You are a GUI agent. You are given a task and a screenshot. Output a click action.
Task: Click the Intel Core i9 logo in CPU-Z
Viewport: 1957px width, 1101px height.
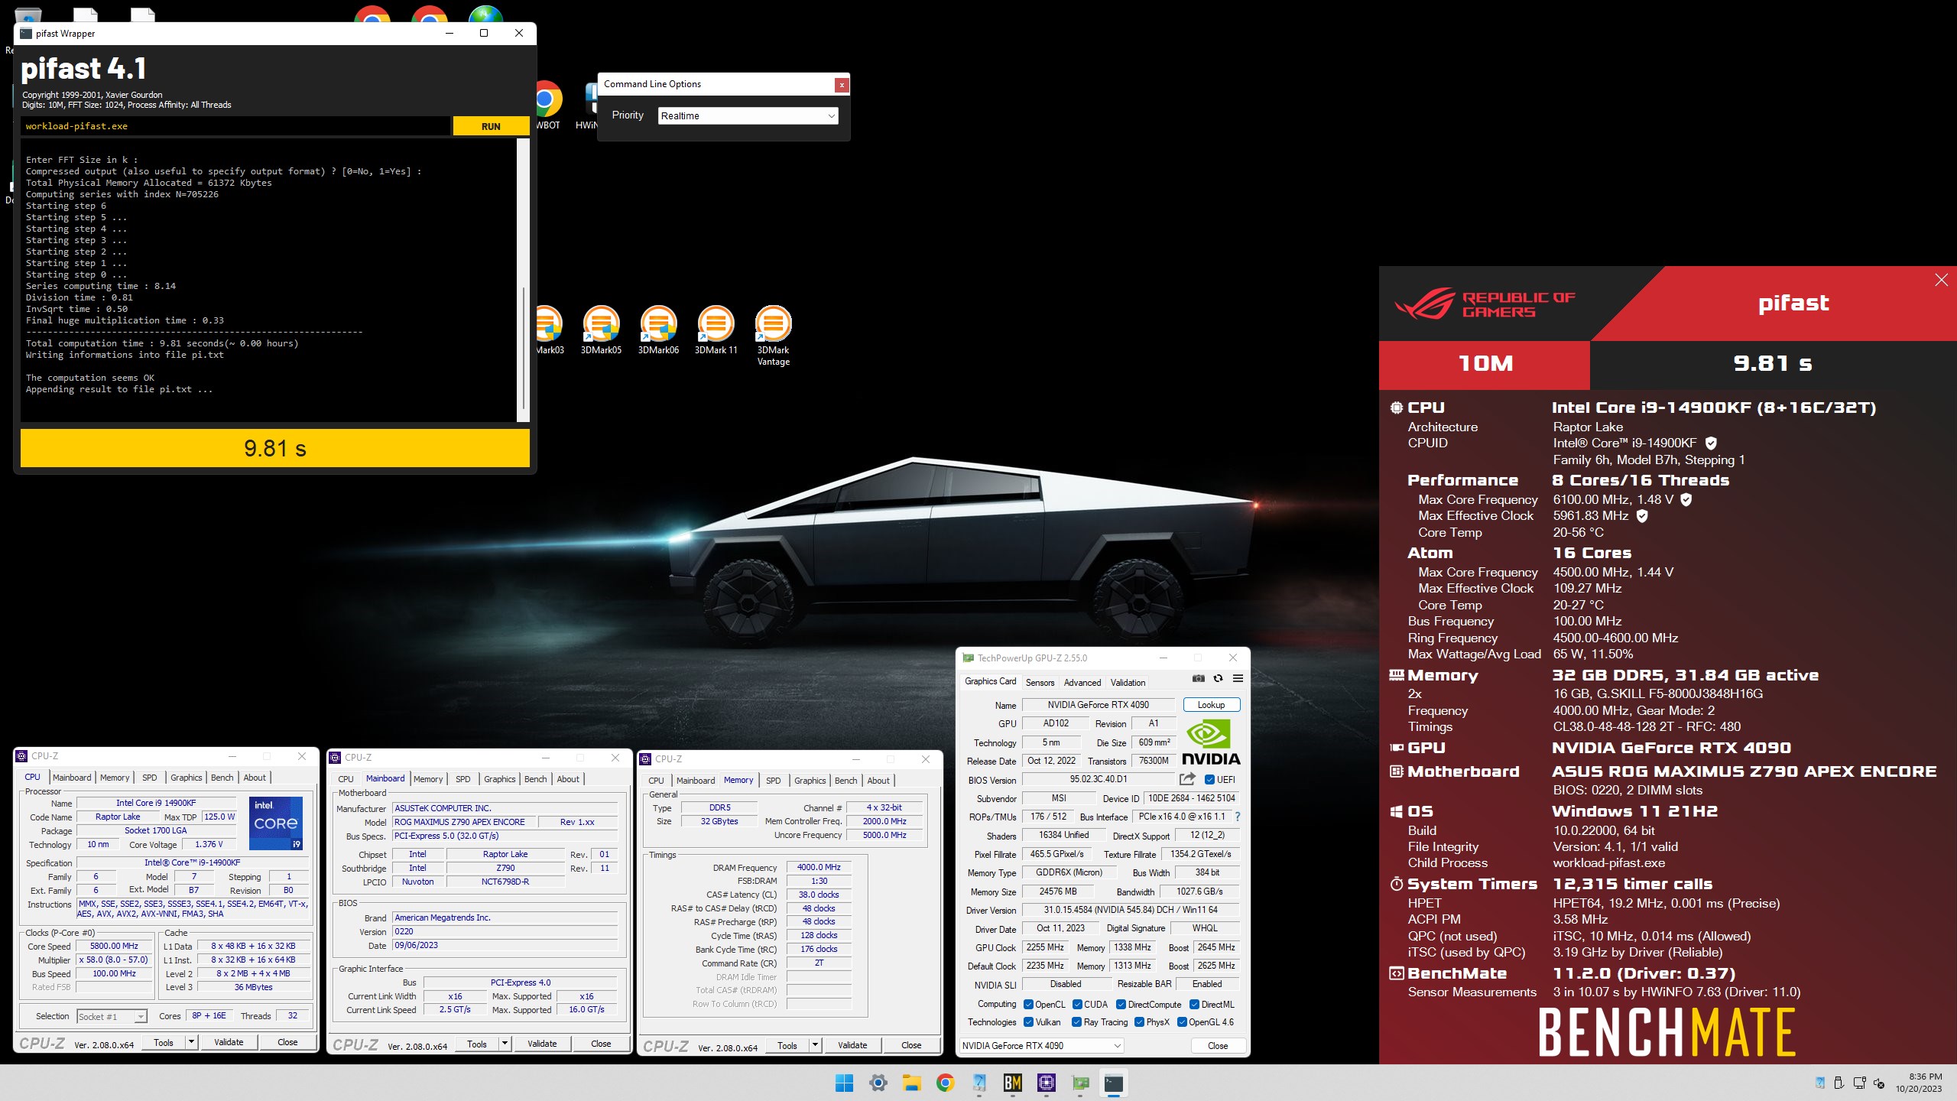click(x=276, y=823)
